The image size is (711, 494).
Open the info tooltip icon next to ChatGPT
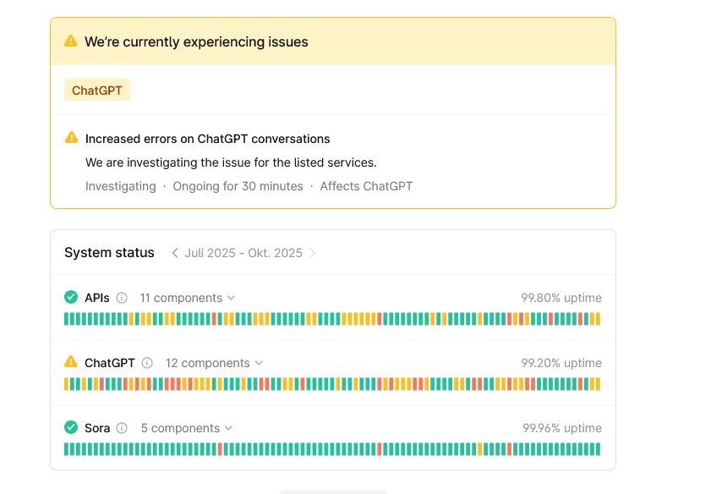146,363
